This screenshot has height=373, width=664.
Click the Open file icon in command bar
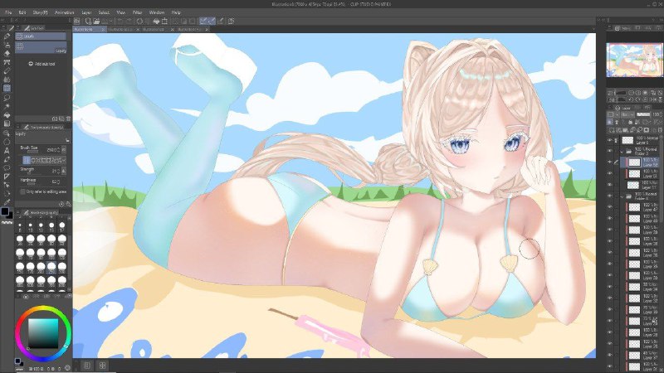point(96,22)
